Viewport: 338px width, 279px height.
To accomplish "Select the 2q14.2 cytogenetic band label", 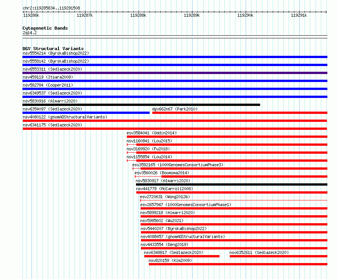I will tap(30, 33).
